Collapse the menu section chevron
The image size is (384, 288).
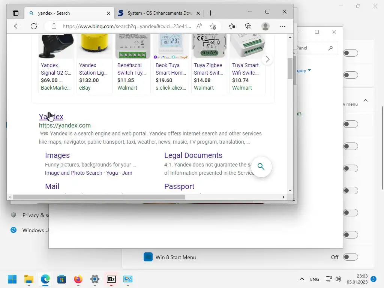tap(366, 100)
